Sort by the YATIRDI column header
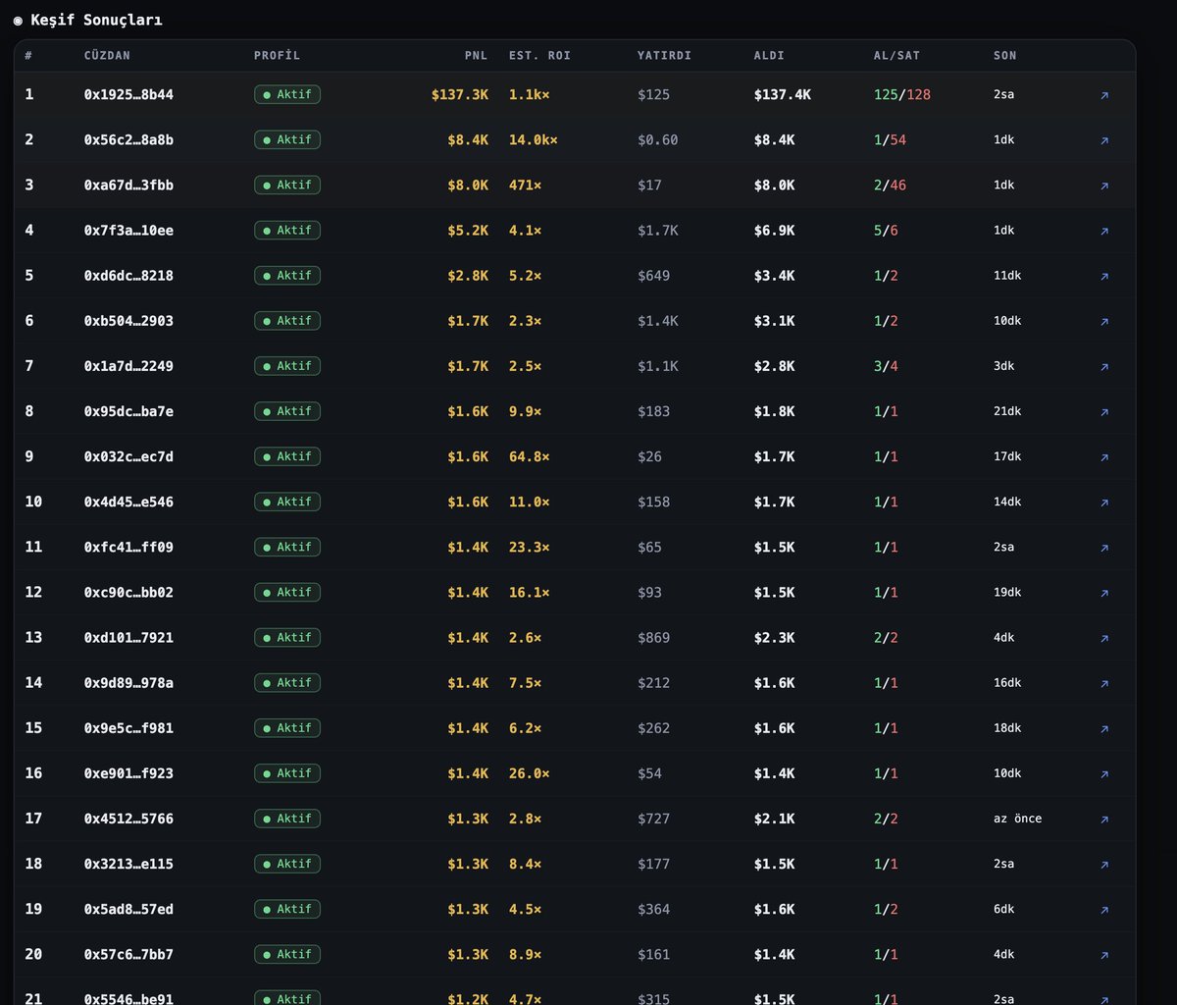 pos(664,56)
